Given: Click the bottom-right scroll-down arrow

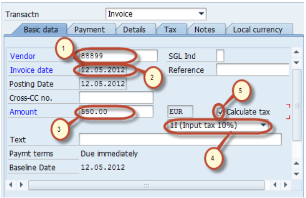Looking at the screenshot, I should point(296,174).
